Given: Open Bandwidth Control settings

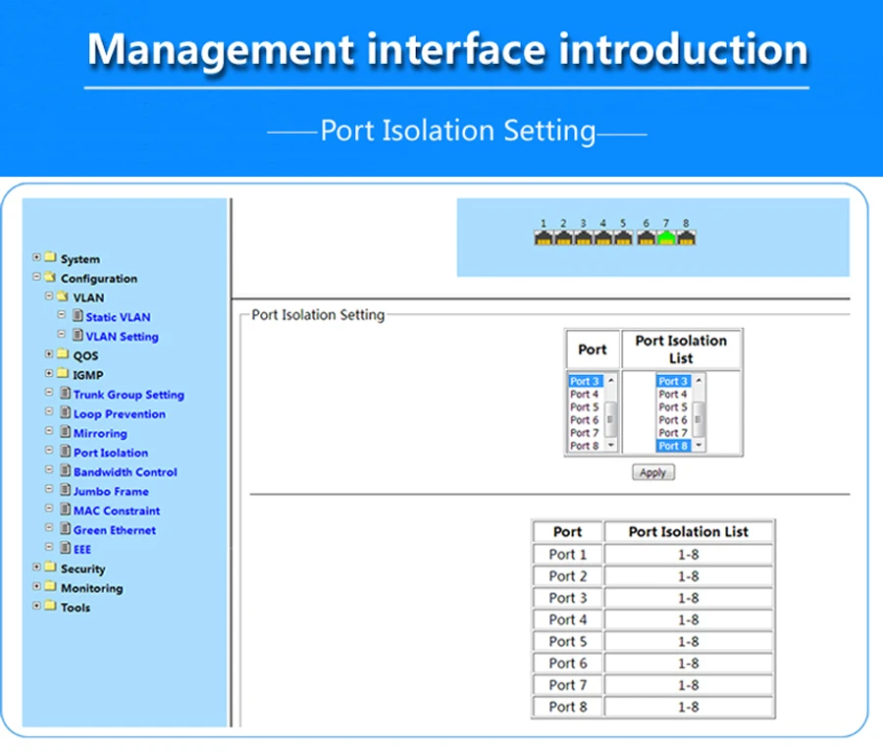Looking at the screenshot, I should pyautogui.click(x=125, y=472).
